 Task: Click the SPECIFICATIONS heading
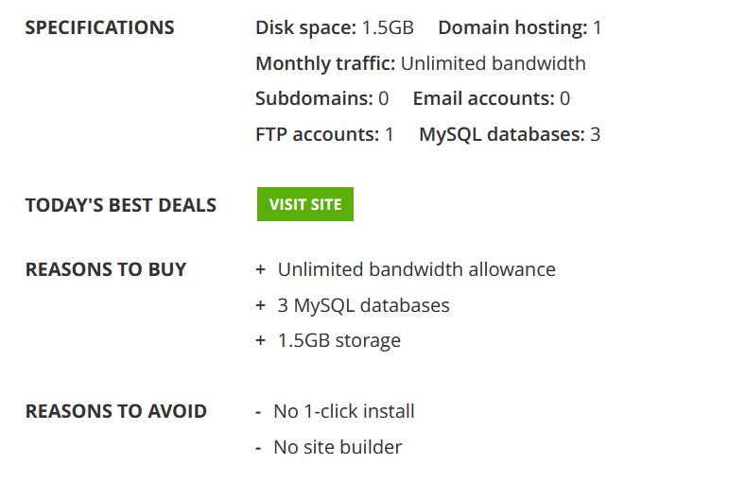100,27
